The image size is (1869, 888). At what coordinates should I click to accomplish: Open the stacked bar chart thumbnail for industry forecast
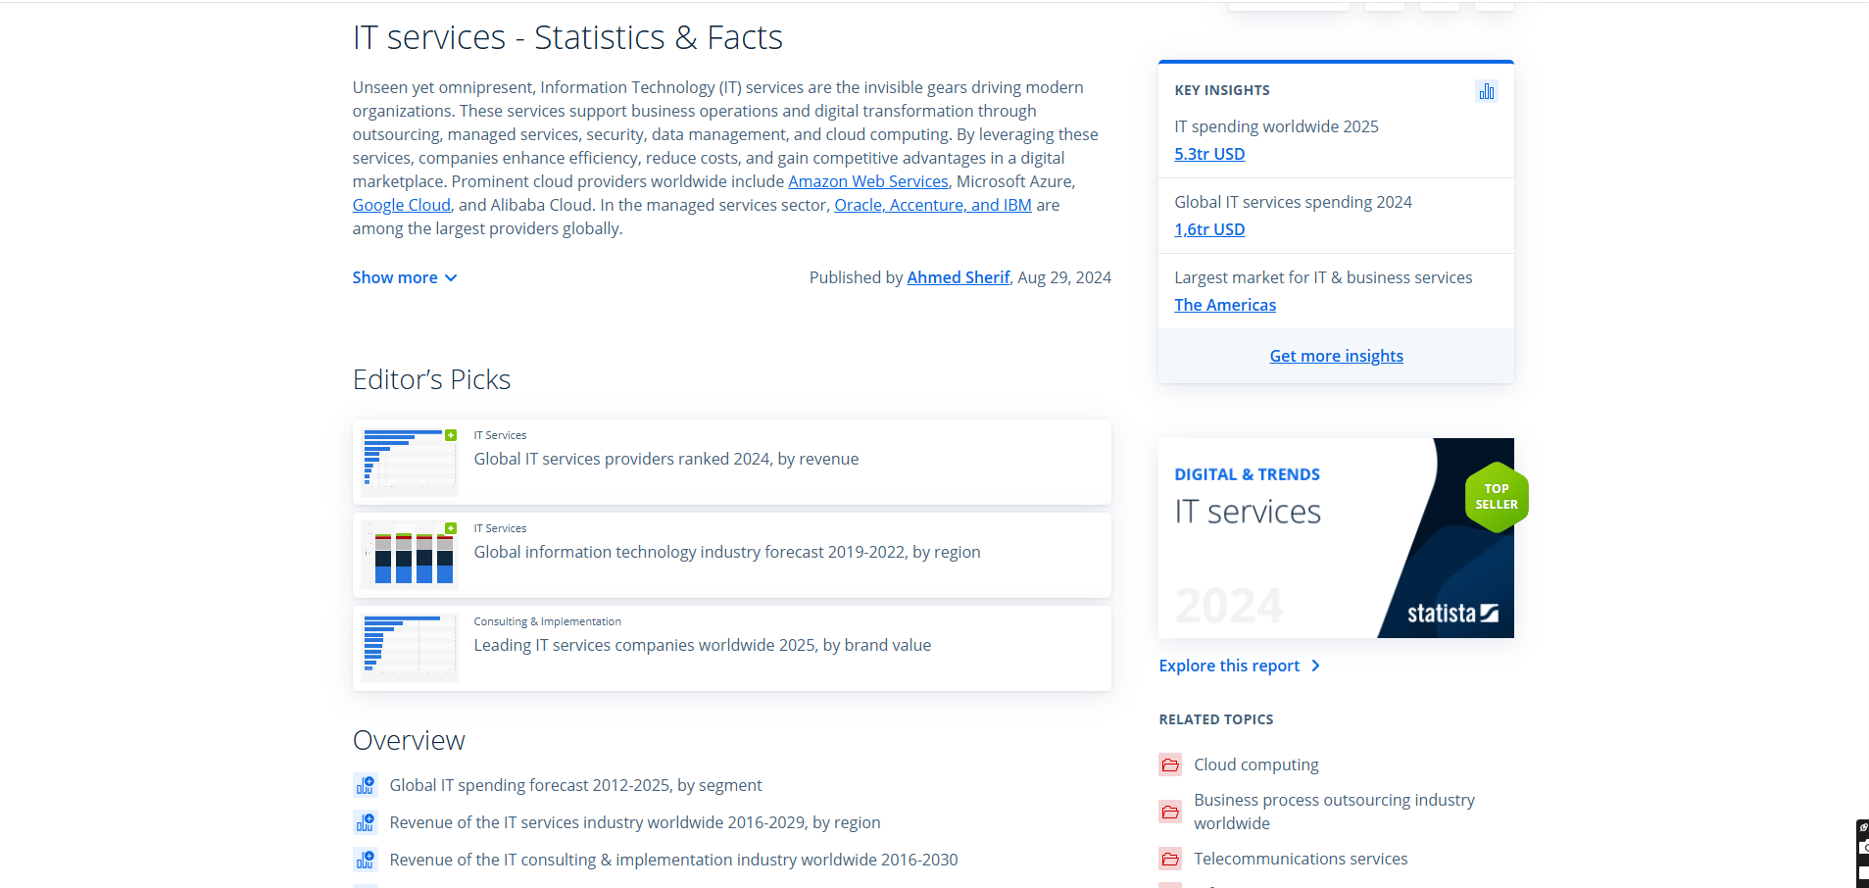tap(410, 555)
